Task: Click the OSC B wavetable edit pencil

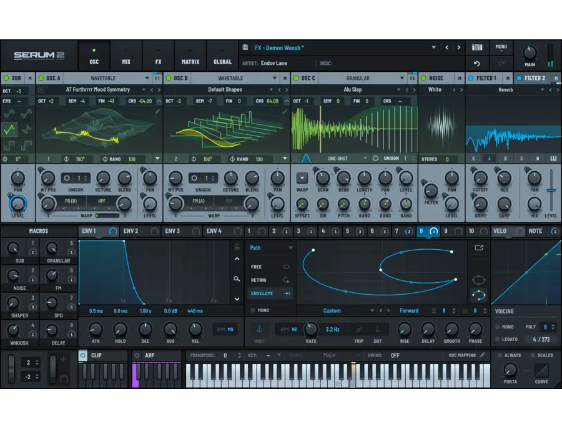Action: click(x=285, y=112)
